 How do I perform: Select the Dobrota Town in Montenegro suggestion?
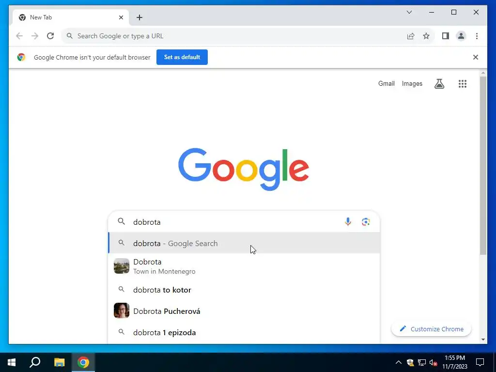[x=244, y=266]
